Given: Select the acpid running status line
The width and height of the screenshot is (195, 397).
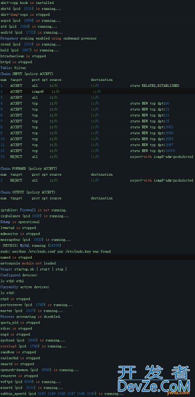Looking at the screenshot, I should point(31,20).
